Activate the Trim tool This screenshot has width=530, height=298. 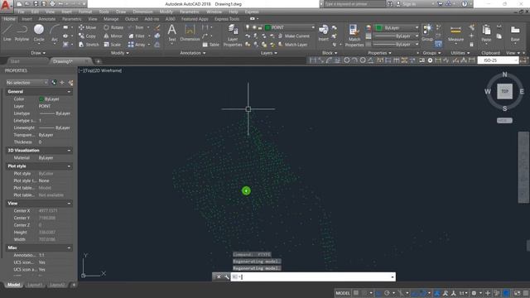[136, 27]
